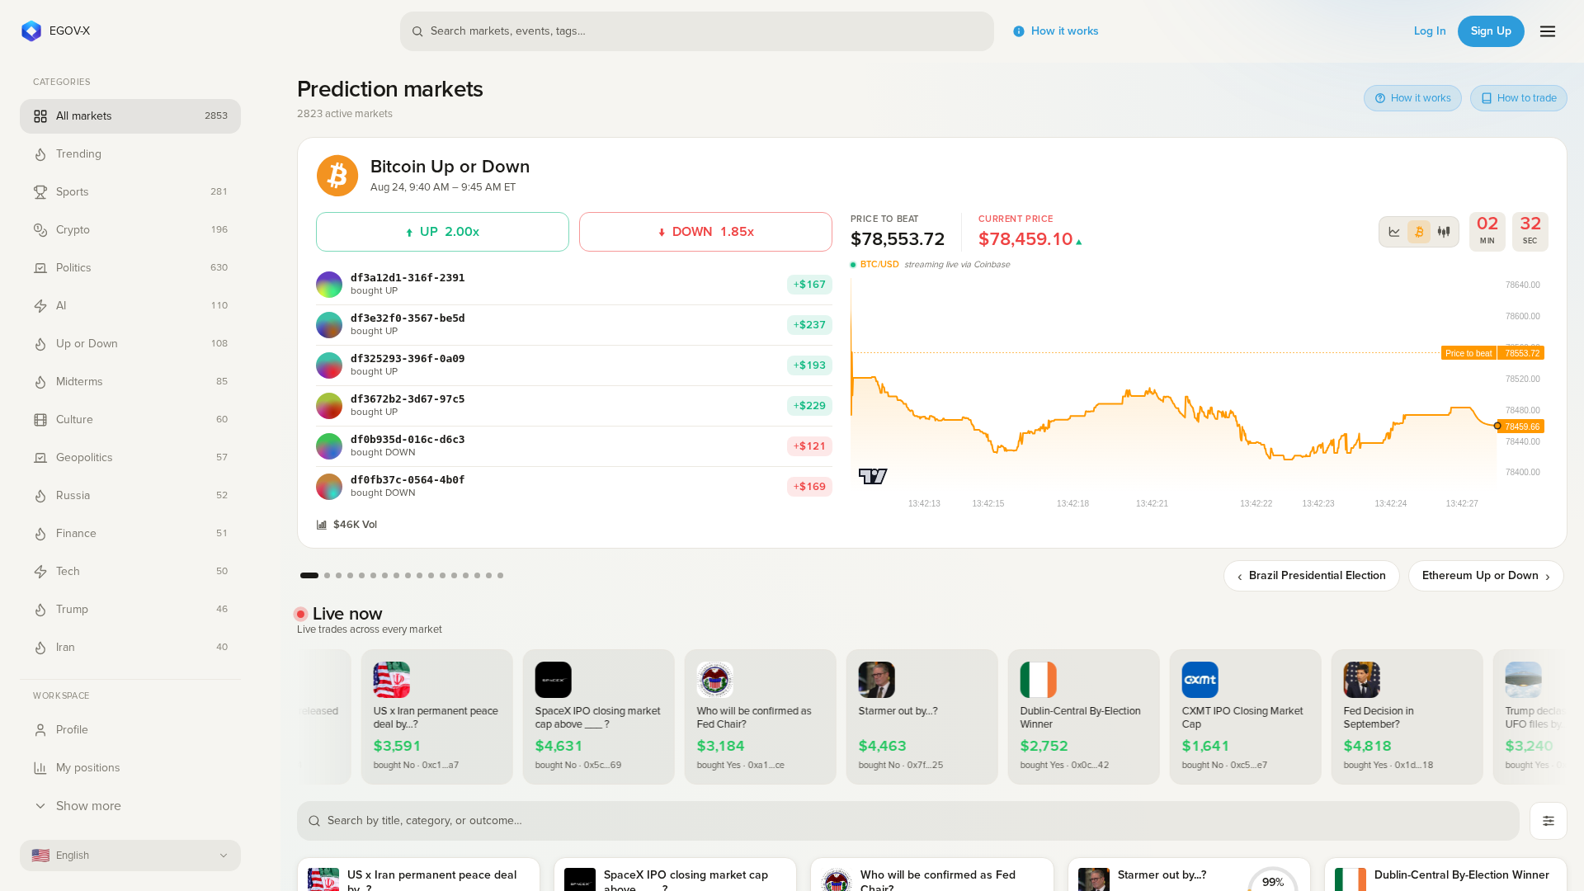Open Fed Decision in September card
1584x891 pixels.
click(x=1407, y=717)
